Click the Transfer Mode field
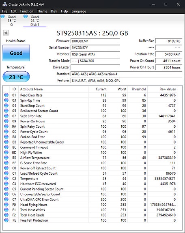Screen dimensions: 185x233 [x=95, y=61]
